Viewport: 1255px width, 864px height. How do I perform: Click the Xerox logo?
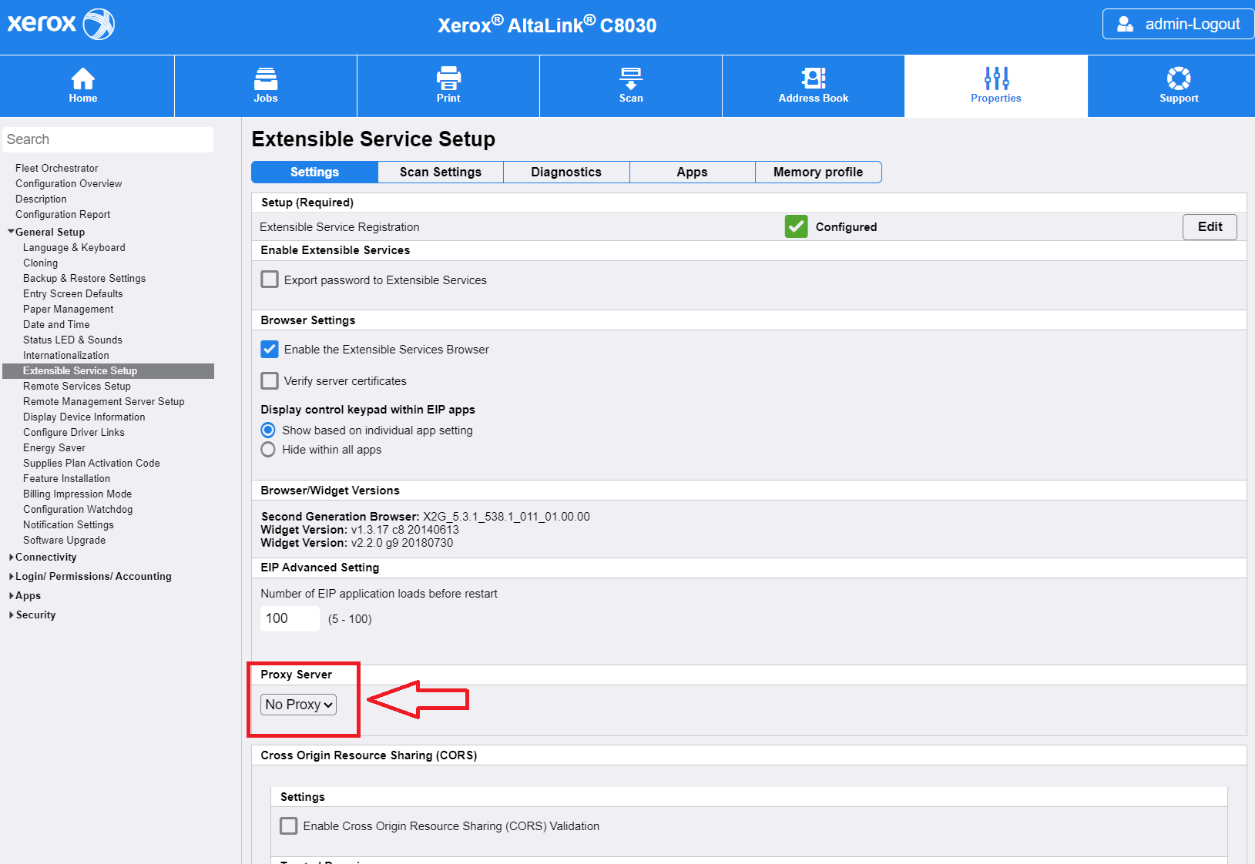tap(61, 24)
